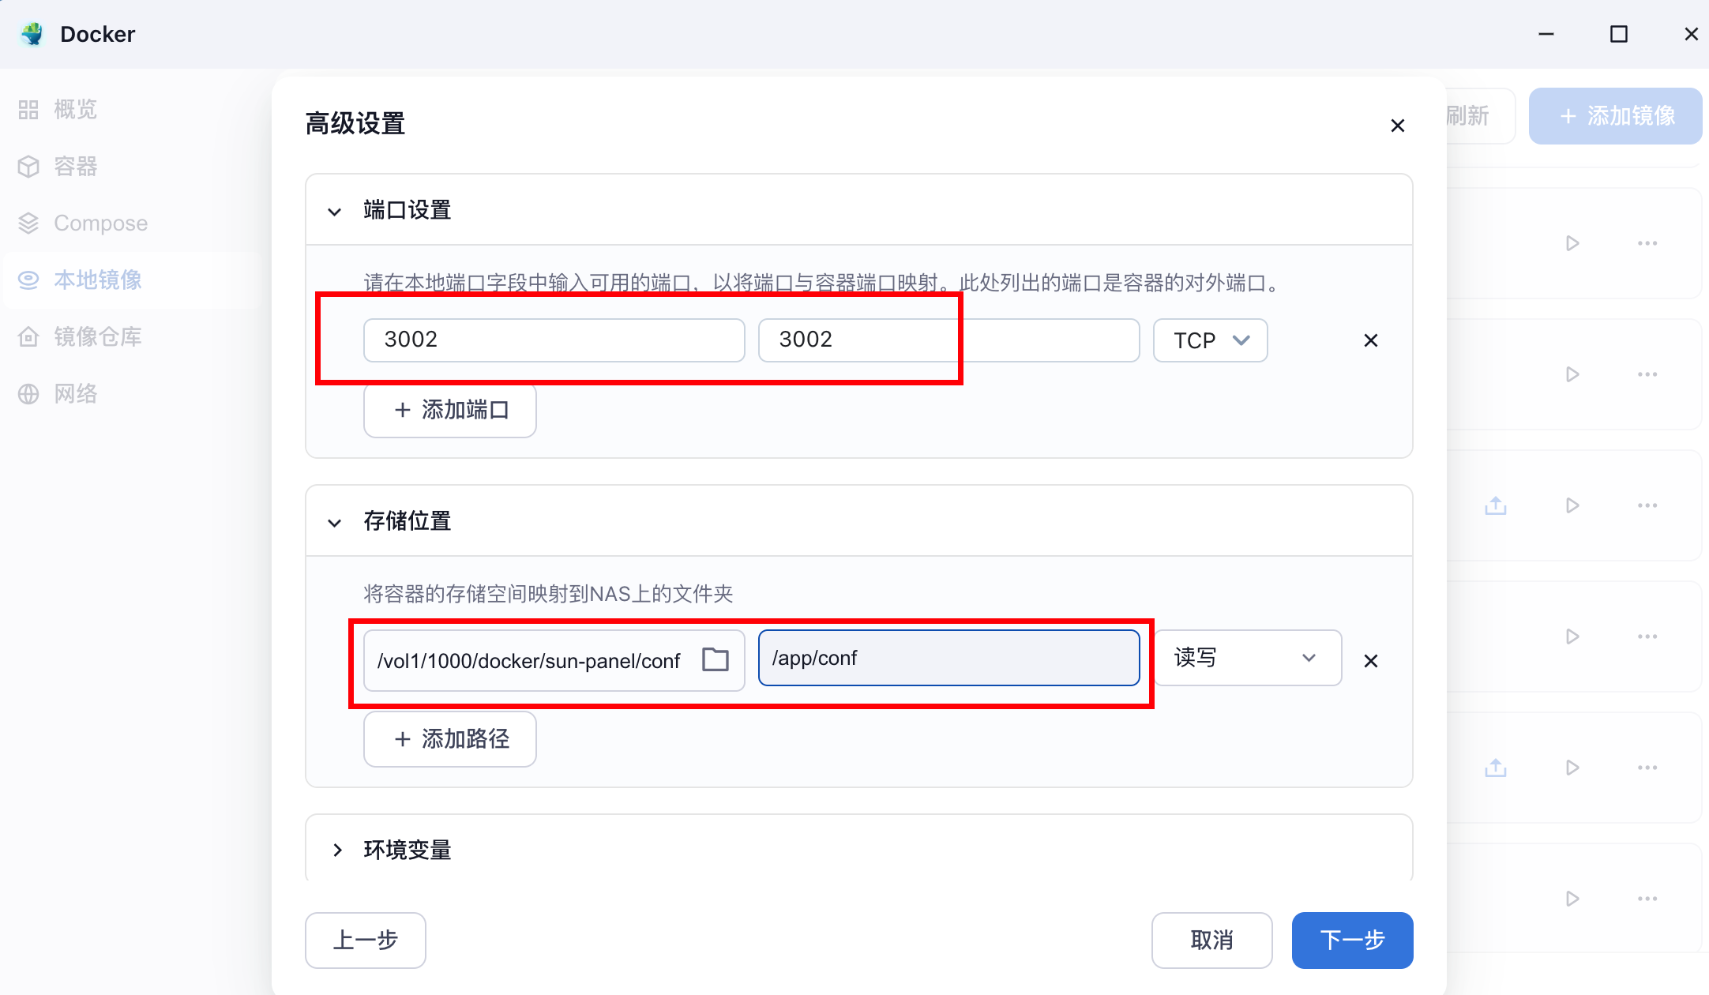Click the 添加路径 button
The image size is (1709, 995).
tap(450, 739)
